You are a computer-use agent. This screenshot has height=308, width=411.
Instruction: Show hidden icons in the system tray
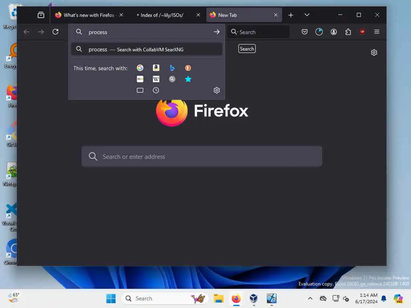(310, 298)
